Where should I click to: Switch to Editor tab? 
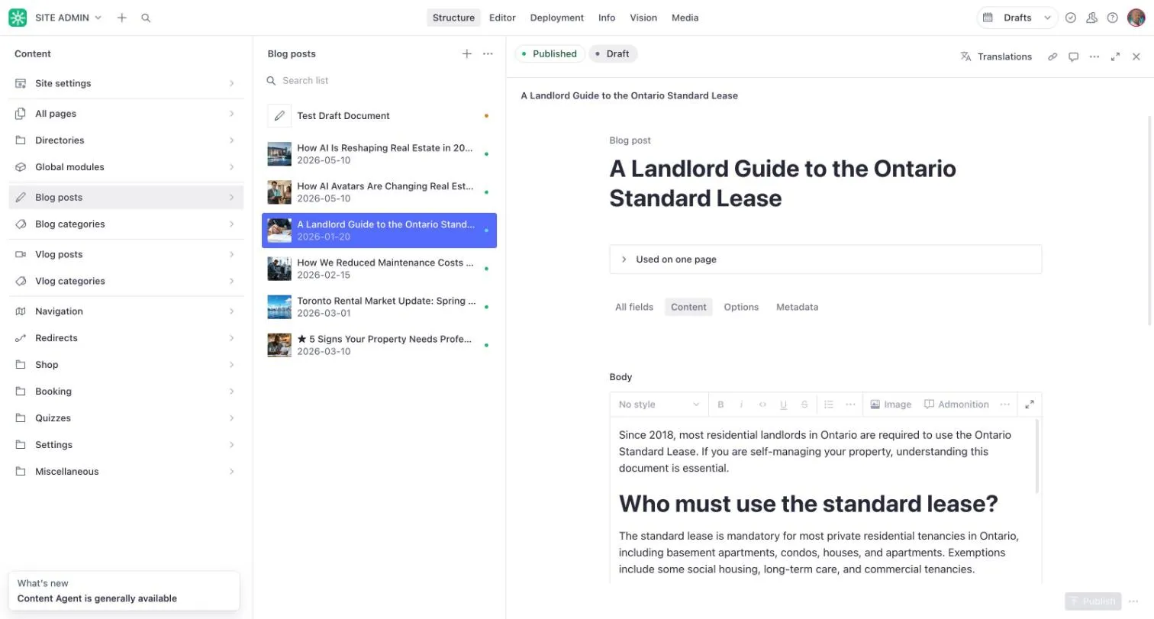pyautogui.click(x=502, y=18)
